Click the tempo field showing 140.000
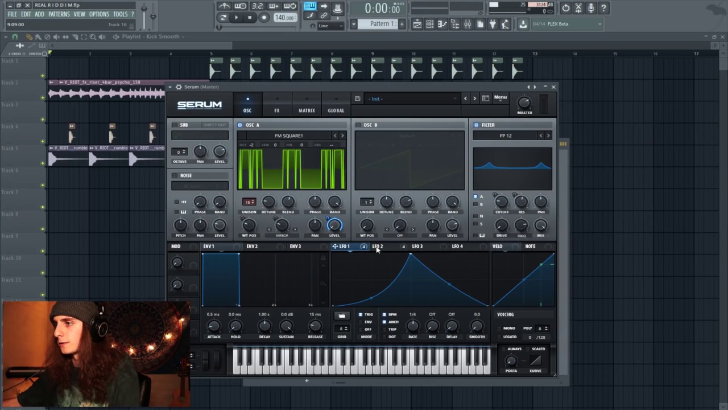728x410 pixels. point(284,18)
